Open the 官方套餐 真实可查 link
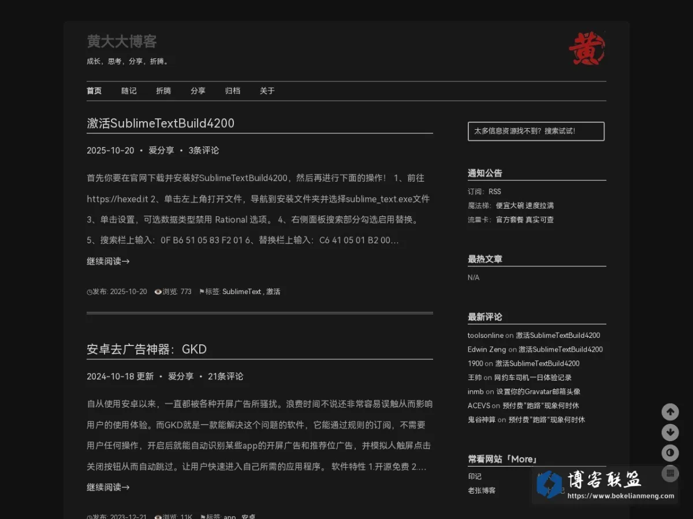This screenshot has height=519, width=693. 525,220
